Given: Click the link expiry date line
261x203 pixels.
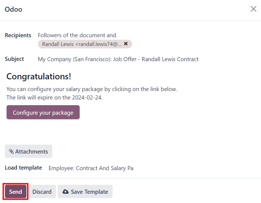Looking at the screenshot, I should (x=55, y=98).
